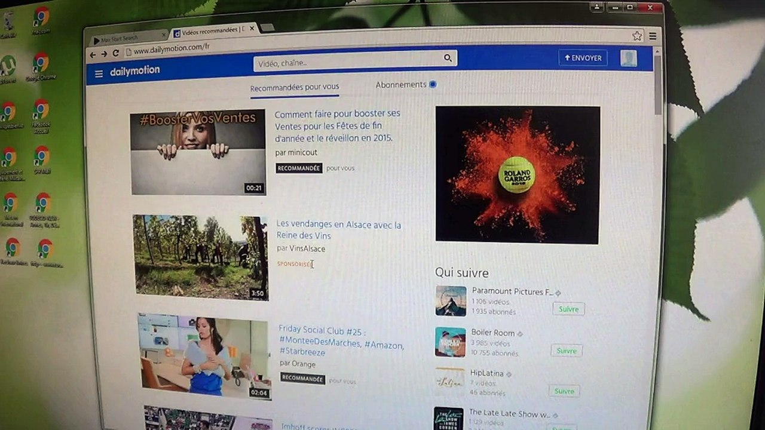Open the user avatar in Dailymotion header
The width and height of the screenshot is (765, 430).
pyautogui.click(x=628, y=58)
